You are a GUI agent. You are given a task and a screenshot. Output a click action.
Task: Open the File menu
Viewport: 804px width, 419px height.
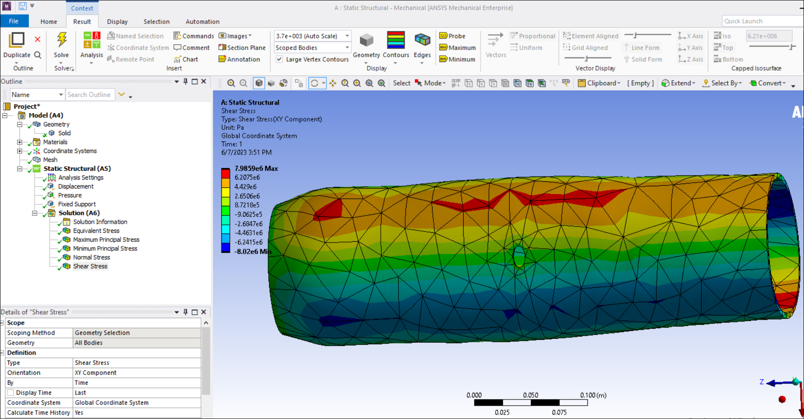[x=14, y=21]
